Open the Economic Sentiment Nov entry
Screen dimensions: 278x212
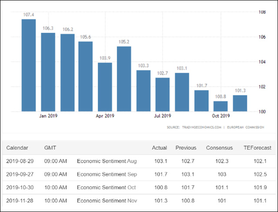(x=106, y=200)
